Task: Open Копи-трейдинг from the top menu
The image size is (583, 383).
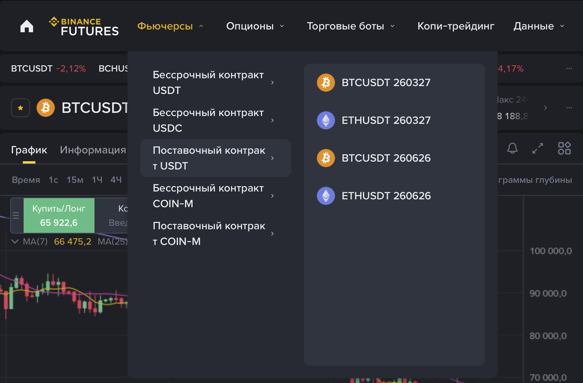Action: click(455, 26)
